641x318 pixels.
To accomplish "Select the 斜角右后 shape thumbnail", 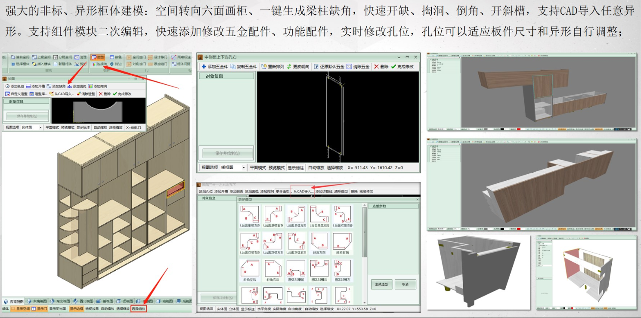I will (x=273, y=271).
